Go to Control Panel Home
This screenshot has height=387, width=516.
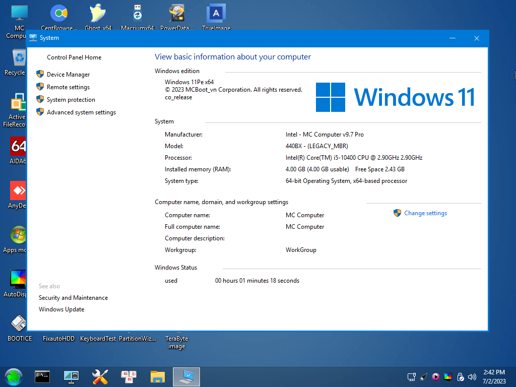point(74,57)
